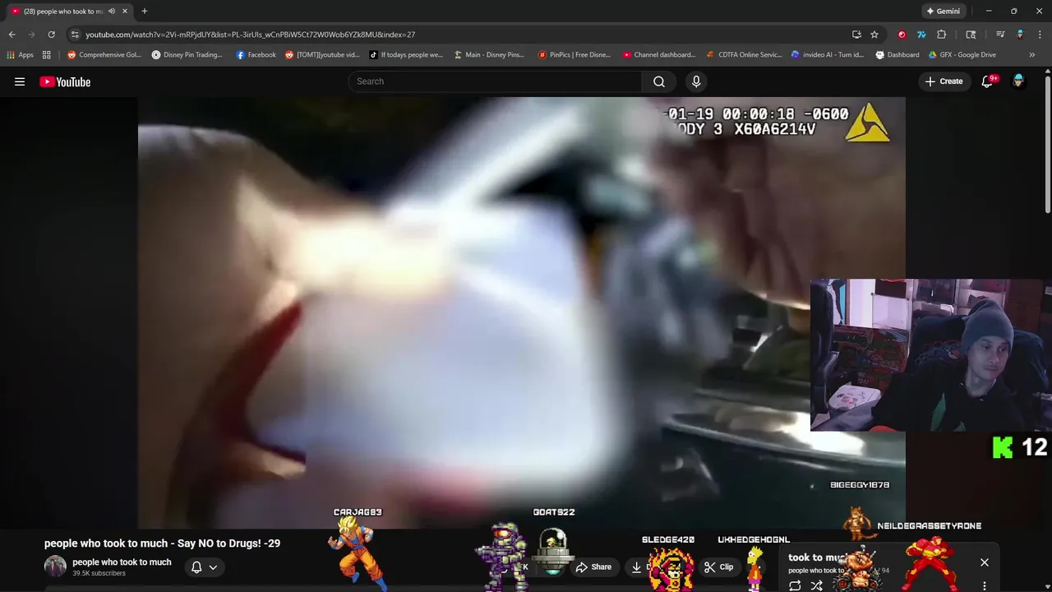Viewport: 1052px width, 592px height.
Task: Open Channel dashboard bookmark
Action: (x=659, y=55)
